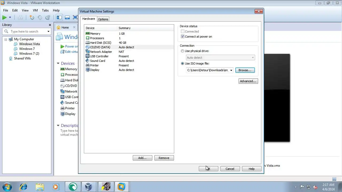Show hidden icons tray arrow
The width and height of the screenshot is (342, 192).
[296, 187]
